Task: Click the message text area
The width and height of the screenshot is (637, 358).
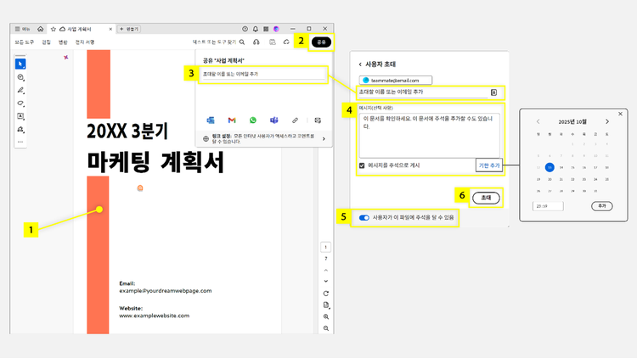Action: 430,136
